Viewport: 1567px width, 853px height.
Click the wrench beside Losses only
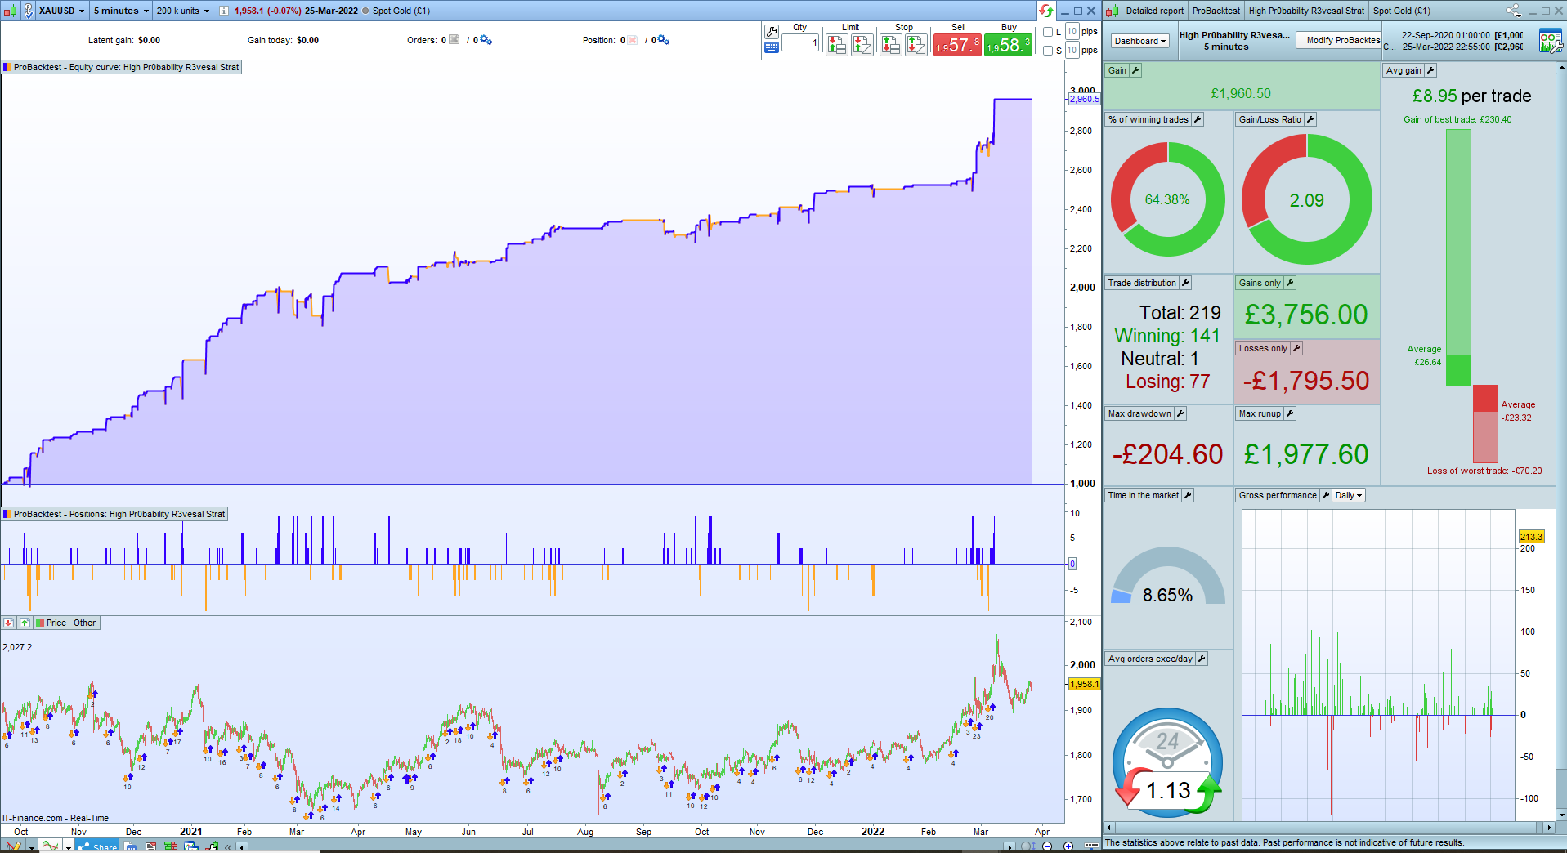1296,348
